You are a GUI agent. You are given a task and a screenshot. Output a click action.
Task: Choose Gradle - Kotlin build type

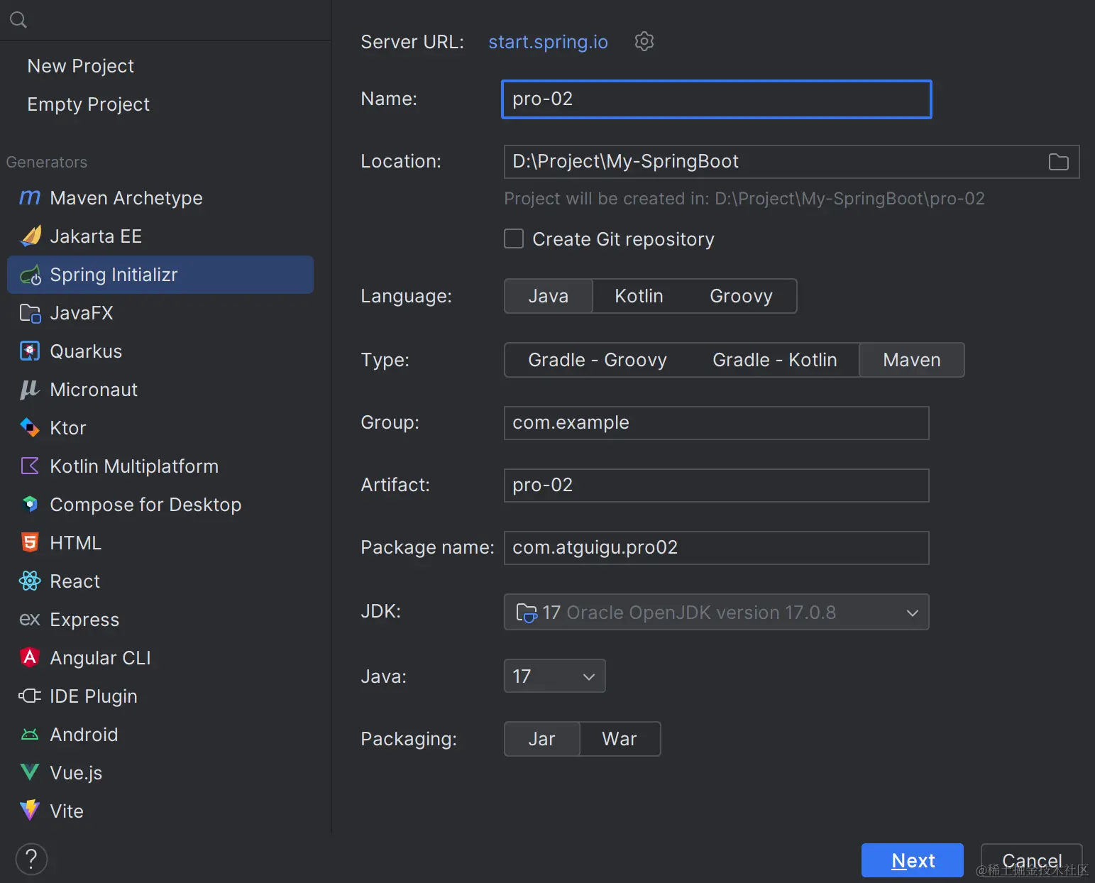point(775,360)
